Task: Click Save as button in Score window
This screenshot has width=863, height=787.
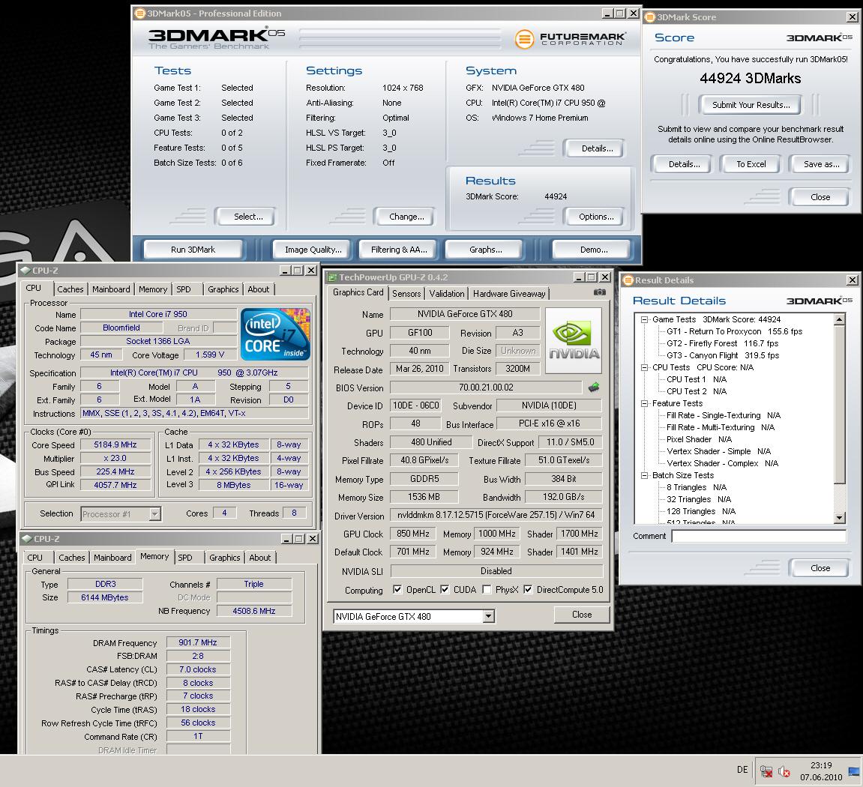Action: (821, 164)
